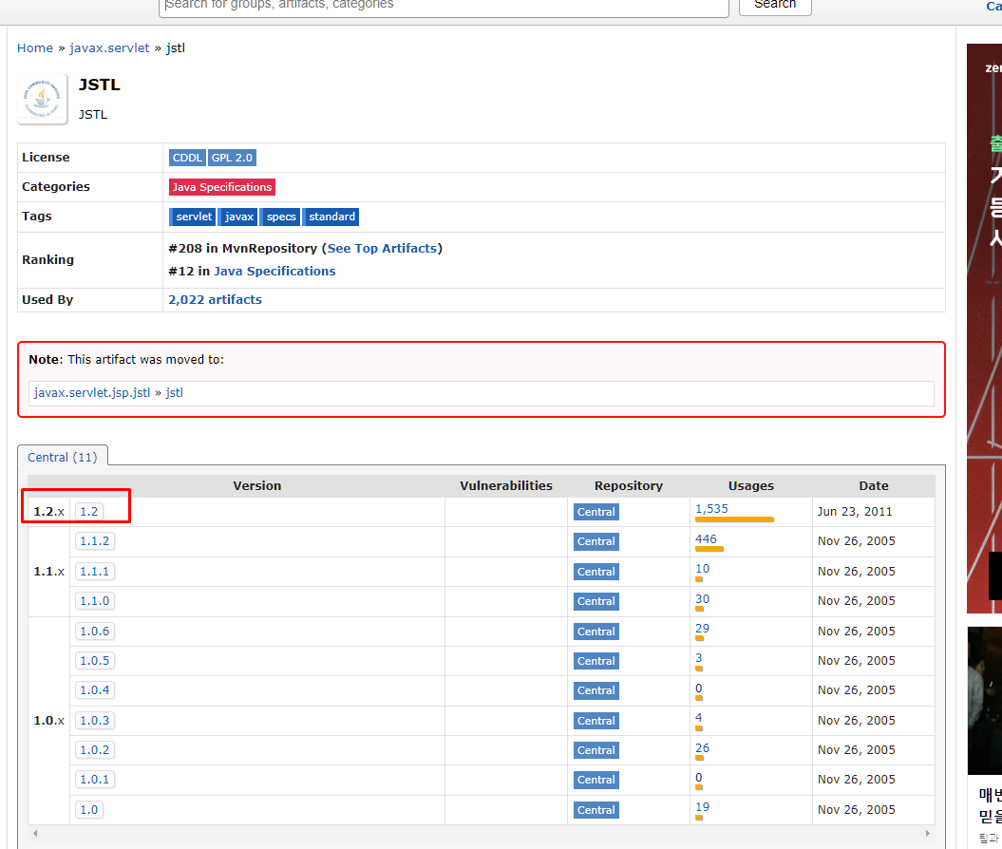
Task: Focus the search groups, artifacts, categories field
Action: tap(444, 7)
